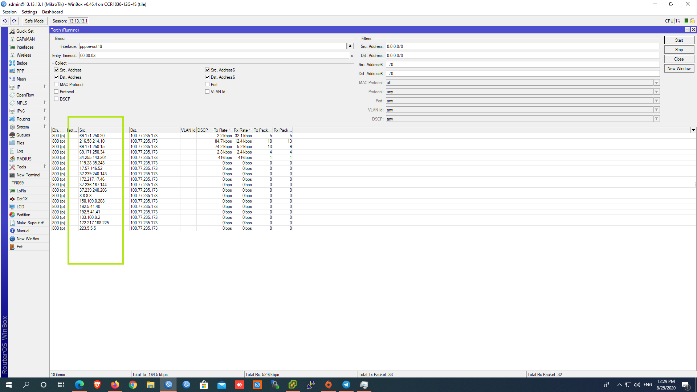697x392 pixels.
Task: Click Telegram icon in Windows taskbar
Action: pos(346,385)
